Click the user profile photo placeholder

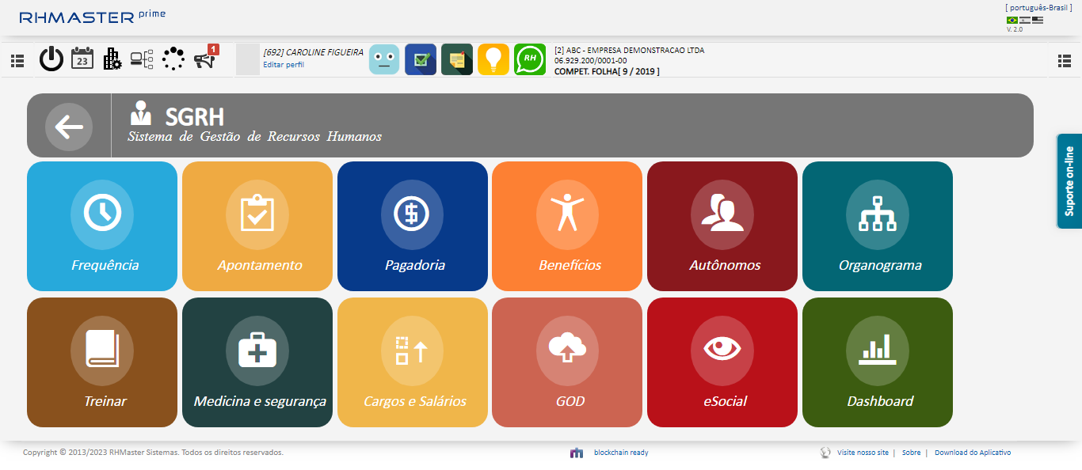coord(247,59)
